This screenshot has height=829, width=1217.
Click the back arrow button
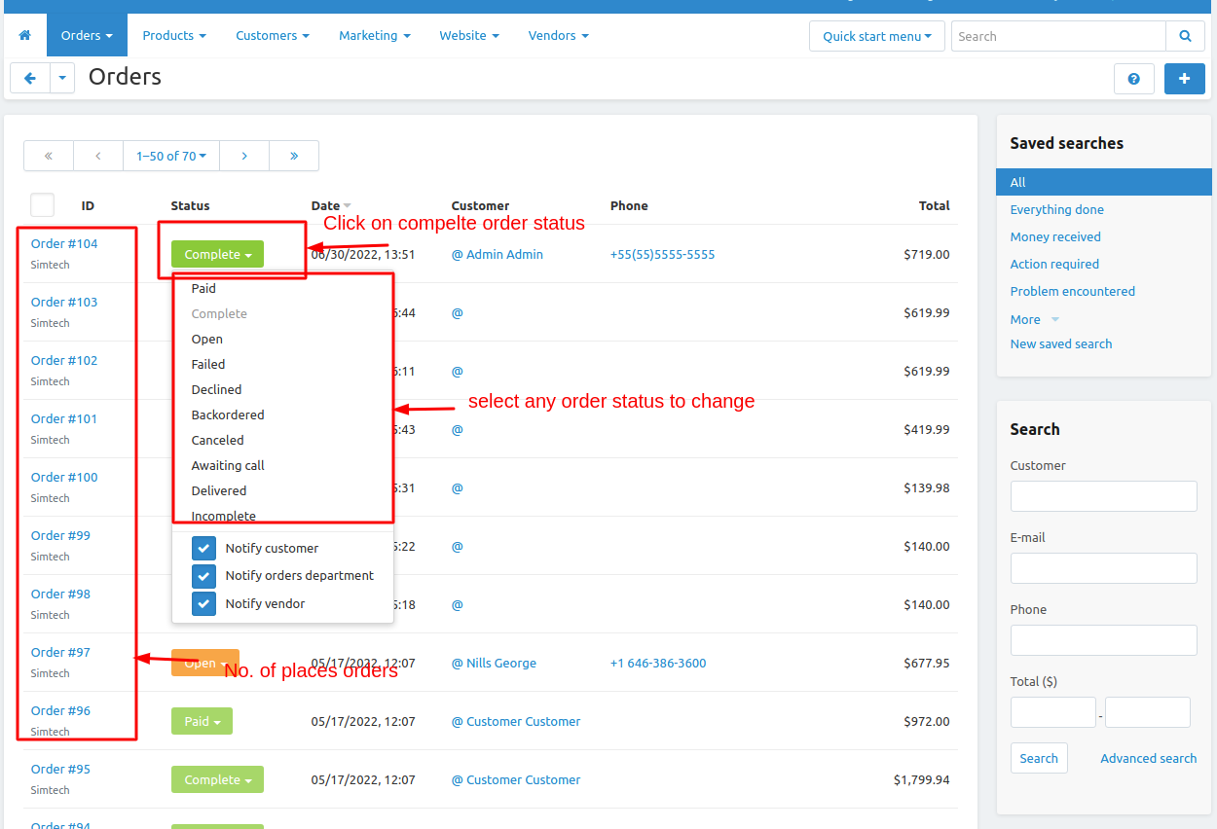pyautogui.click(x=30, y=78)
